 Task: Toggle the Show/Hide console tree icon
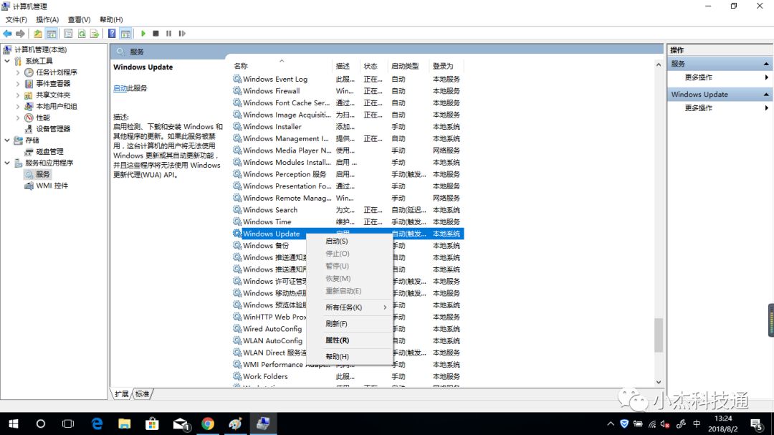coord(51,34)
